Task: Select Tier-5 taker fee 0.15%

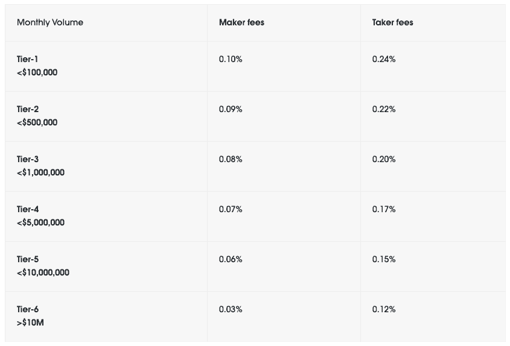Action: click(x=384, y=259)
